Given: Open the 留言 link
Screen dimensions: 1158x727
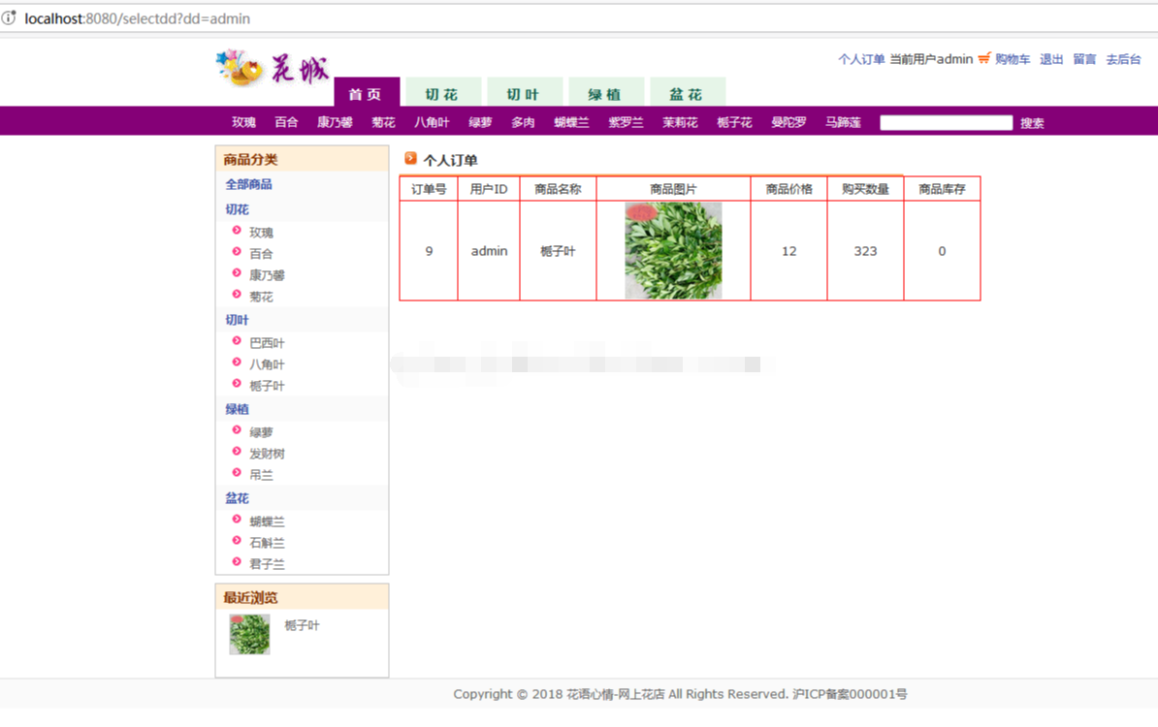Looking at the screenshot, I should pyautogui.click(x=1085, y=59).
